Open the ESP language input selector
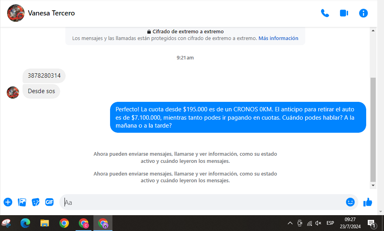 point(330,223)
